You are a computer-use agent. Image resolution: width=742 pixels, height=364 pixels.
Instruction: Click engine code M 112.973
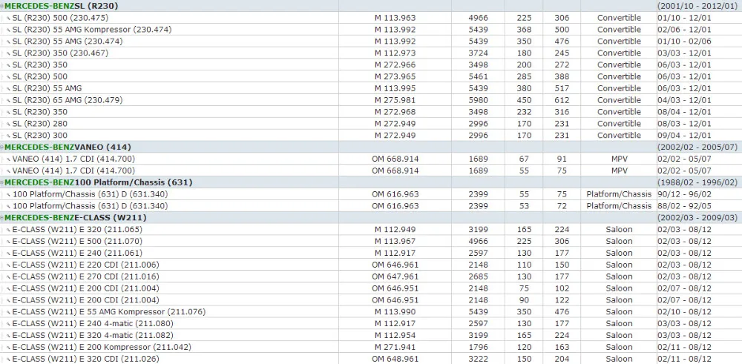395,53
